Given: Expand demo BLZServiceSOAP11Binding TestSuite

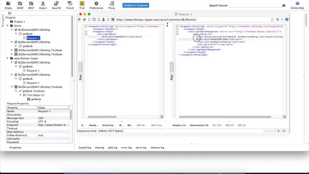Looking at the screenshot, I should coord(12,50).
